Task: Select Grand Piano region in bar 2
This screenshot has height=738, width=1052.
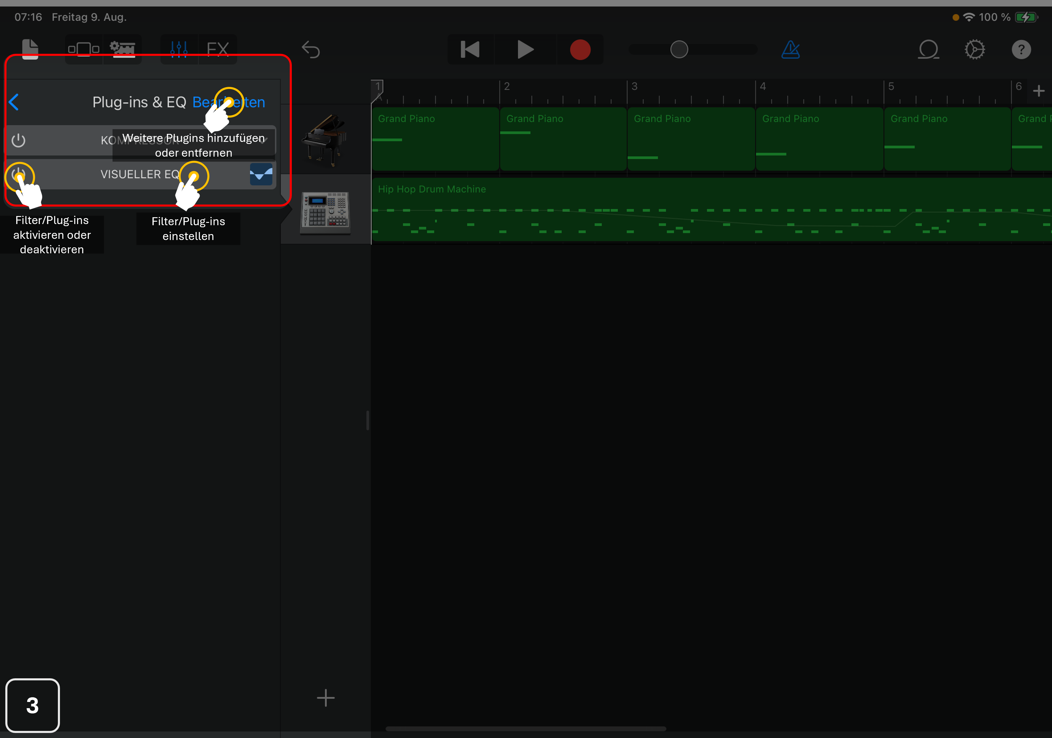Action: [563, 139]
